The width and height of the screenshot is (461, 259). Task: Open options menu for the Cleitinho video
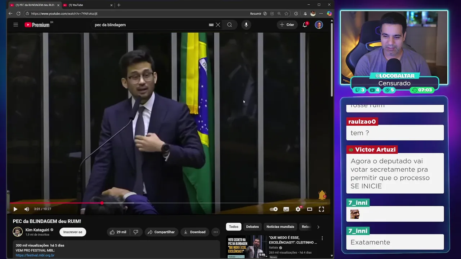click(322, 238)
